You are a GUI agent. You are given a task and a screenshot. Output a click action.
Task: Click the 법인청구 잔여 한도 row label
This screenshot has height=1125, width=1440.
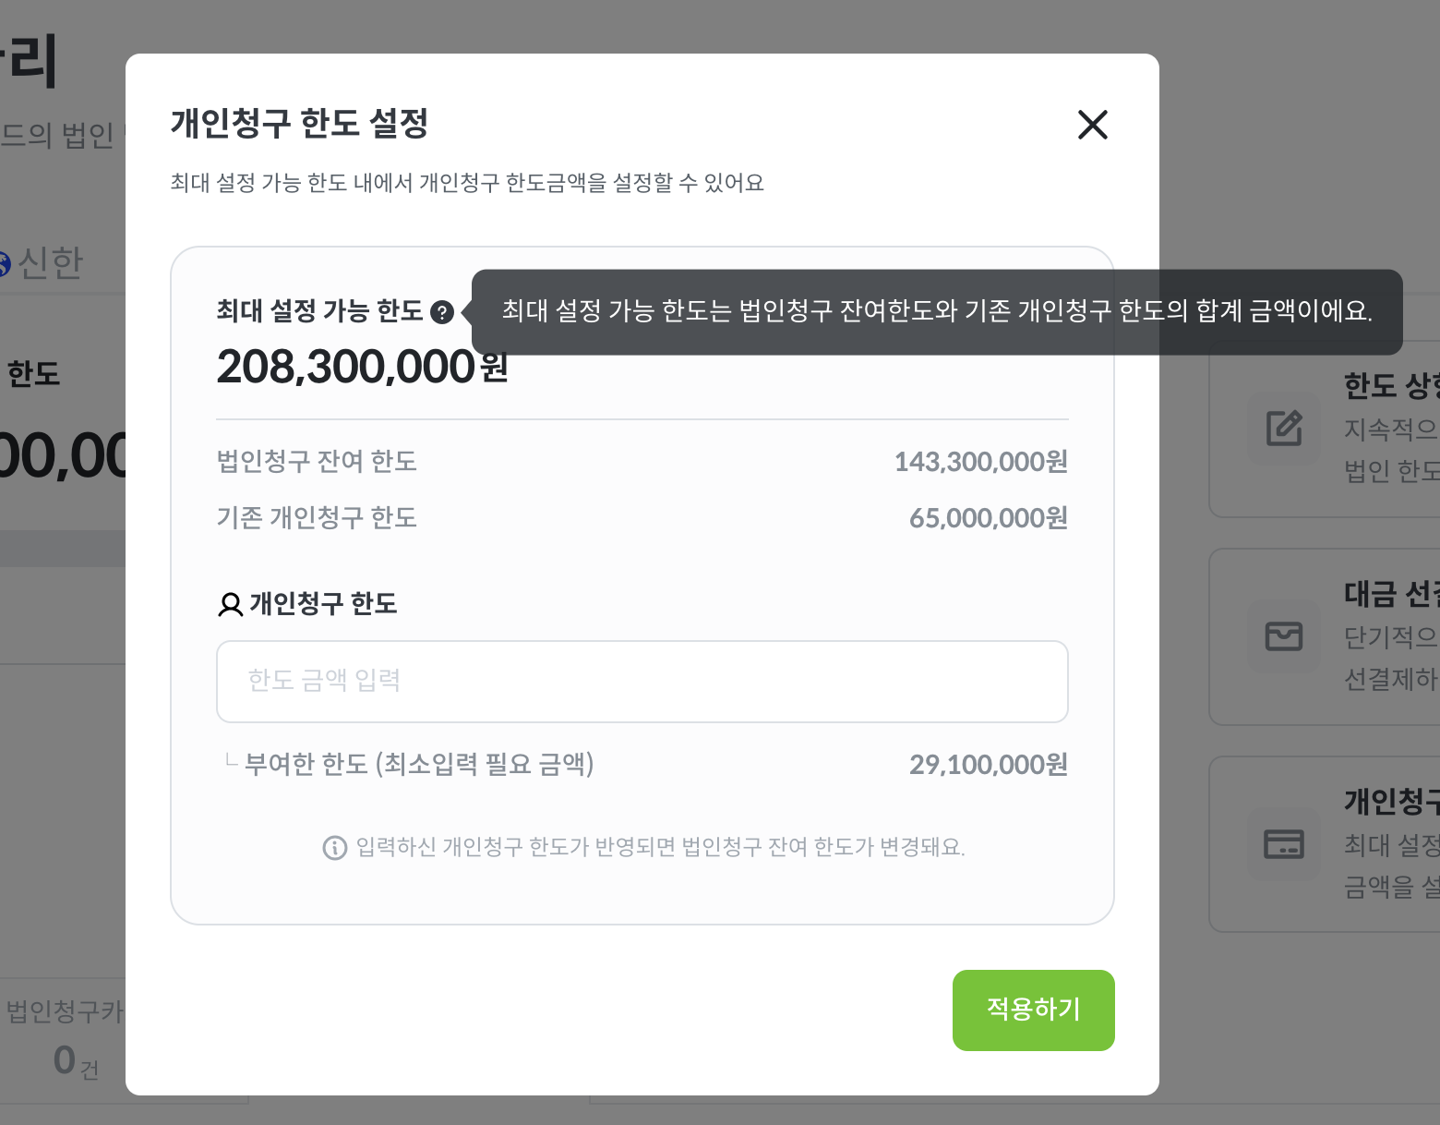click(317, 462)
